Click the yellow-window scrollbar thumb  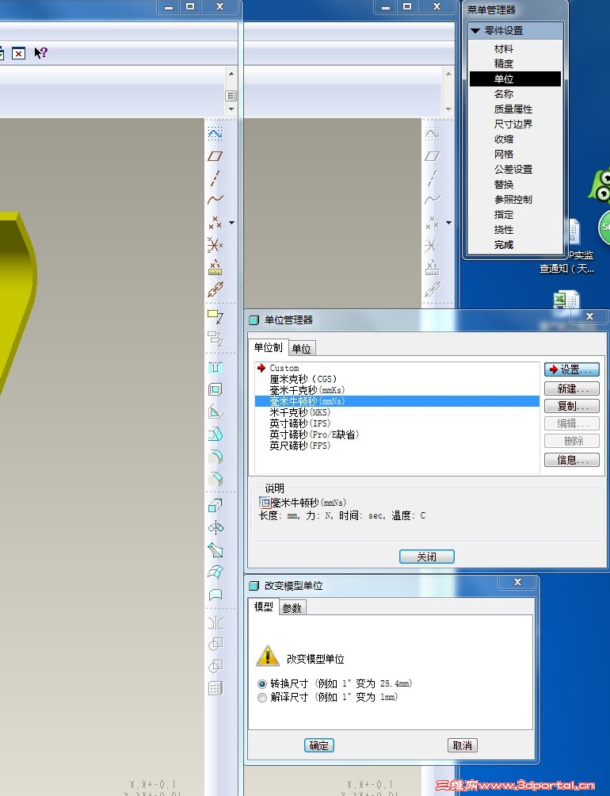tap(231, 96)
